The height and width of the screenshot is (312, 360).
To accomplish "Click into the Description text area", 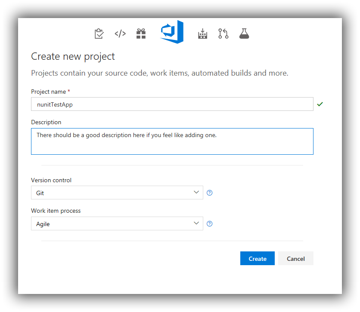I will (172, 141).
